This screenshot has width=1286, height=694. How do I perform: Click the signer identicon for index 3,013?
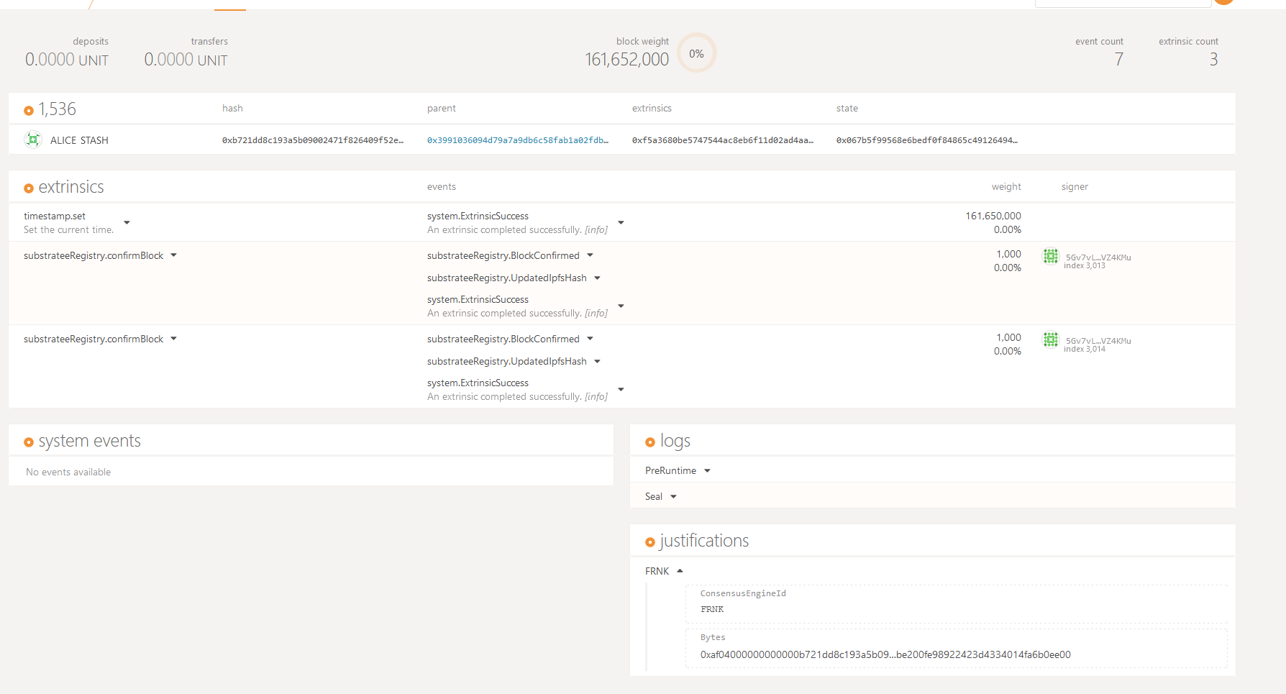coord(1051,256)
